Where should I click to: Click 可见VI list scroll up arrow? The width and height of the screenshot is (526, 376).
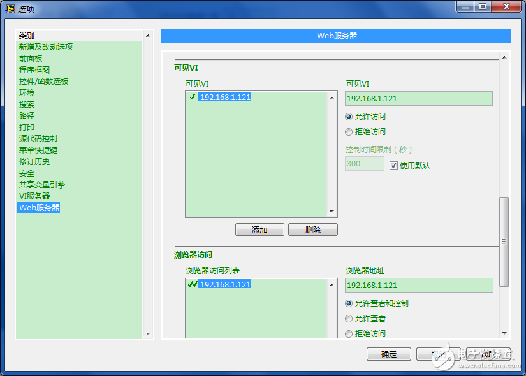coord(332,98)
